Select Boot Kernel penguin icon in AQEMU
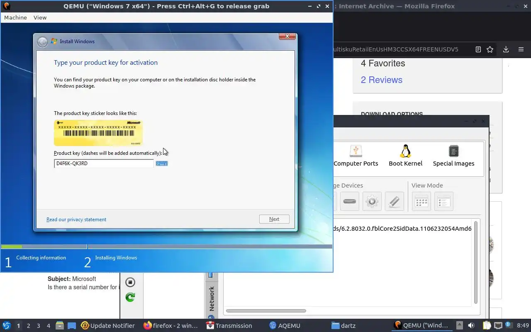 pos(405,156)
